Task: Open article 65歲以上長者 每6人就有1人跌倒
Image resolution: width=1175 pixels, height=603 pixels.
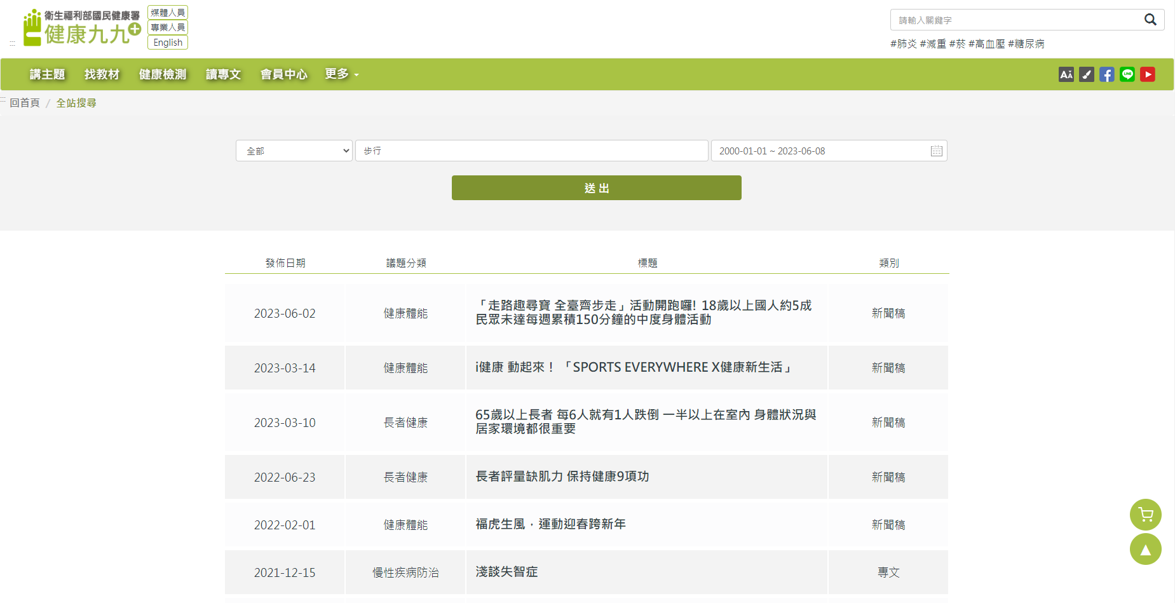Action: coord(646,422)
